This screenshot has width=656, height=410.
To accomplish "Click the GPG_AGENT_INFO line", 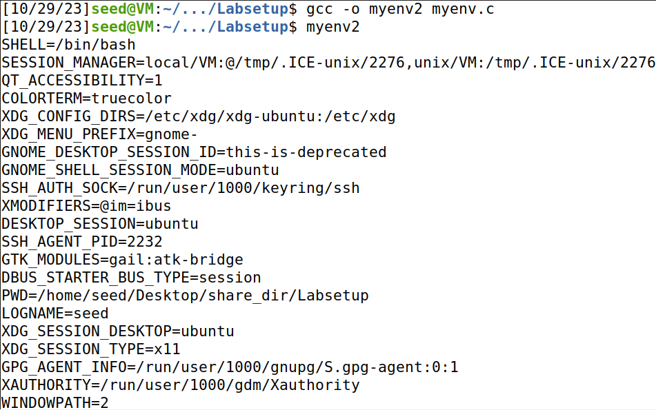I will [x=230, y=367].
